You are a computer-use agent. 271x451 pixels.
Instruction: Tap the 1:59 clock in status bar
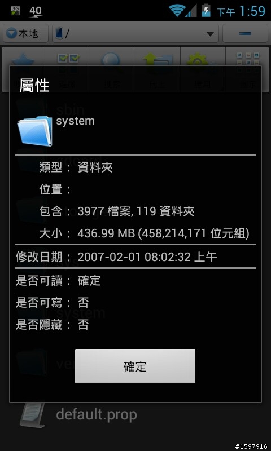coord(252,11)
